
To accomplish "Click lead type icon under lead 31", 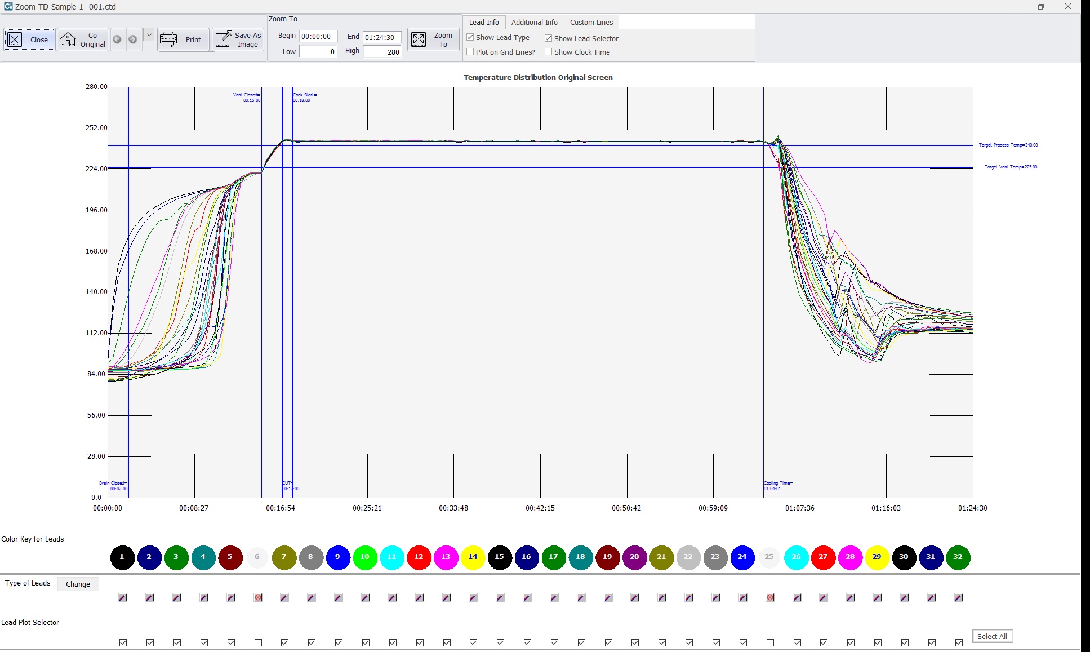I will click(932, 597).
